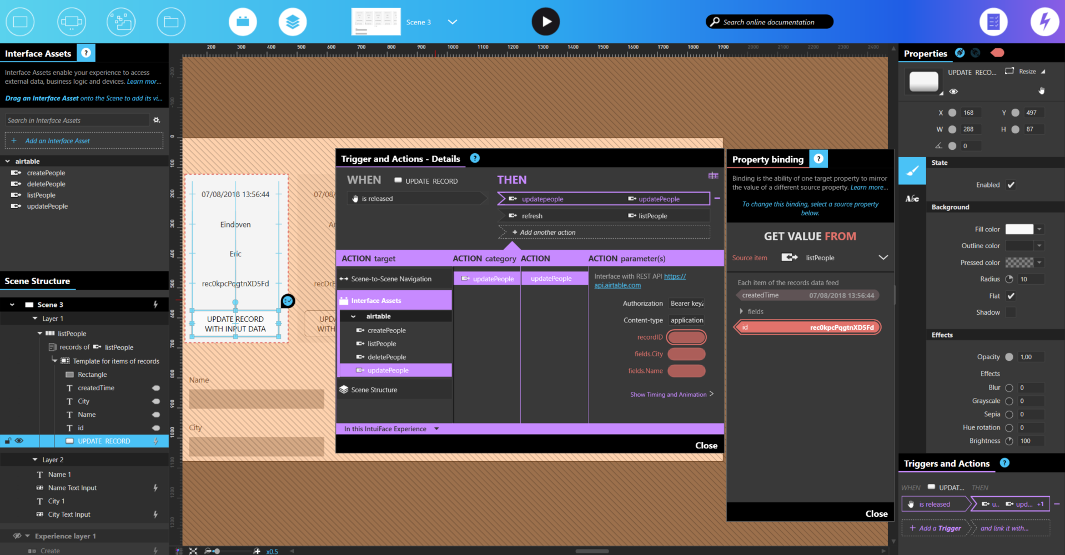
Task: Toggle the Shadow checkbox
Action: click(x=1011, y=312)
